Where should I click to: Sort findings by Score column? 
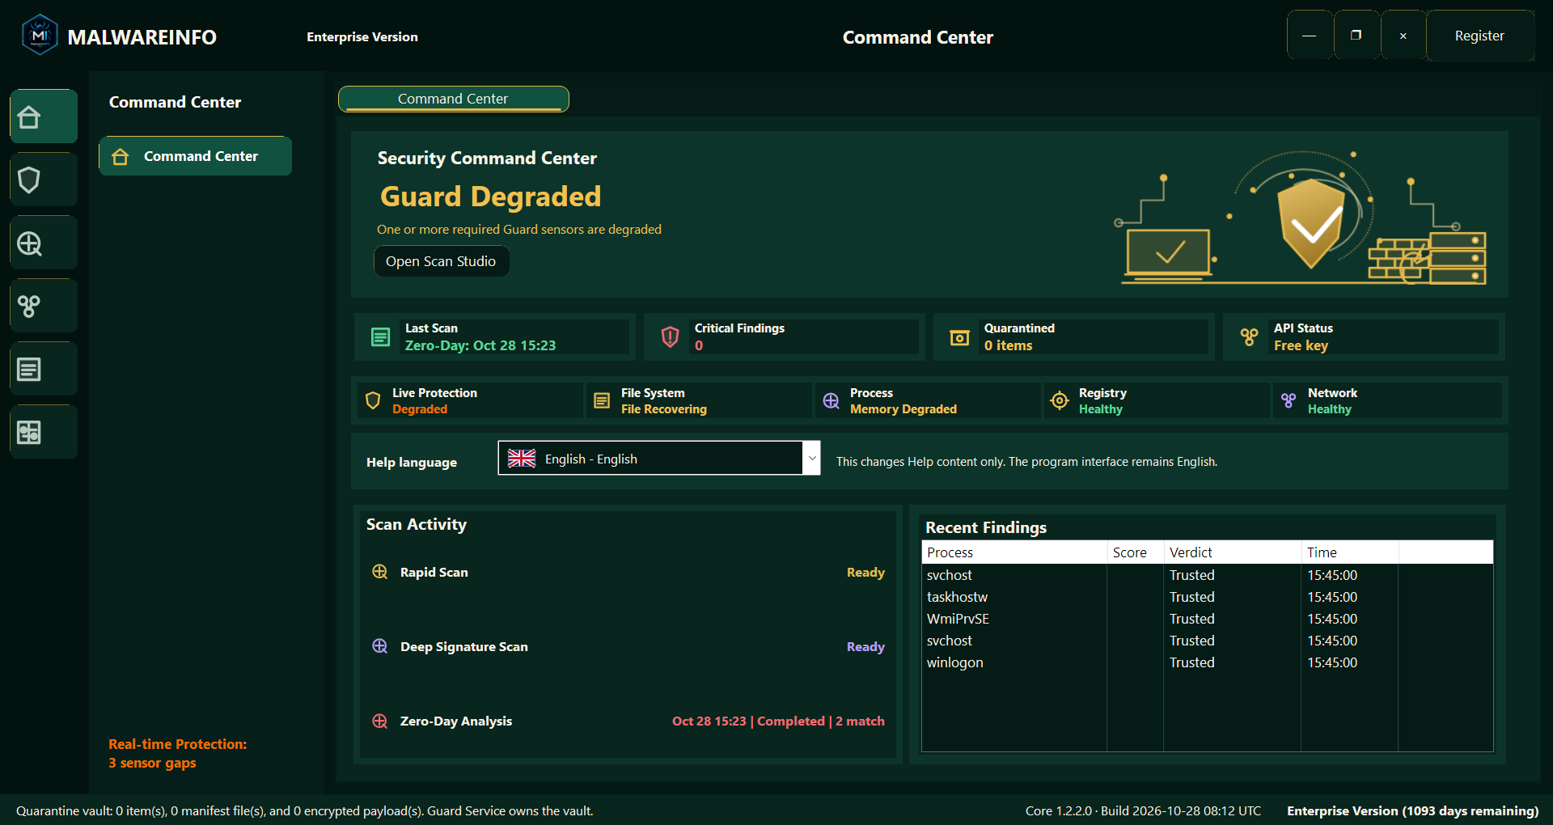coord(1136,552)
